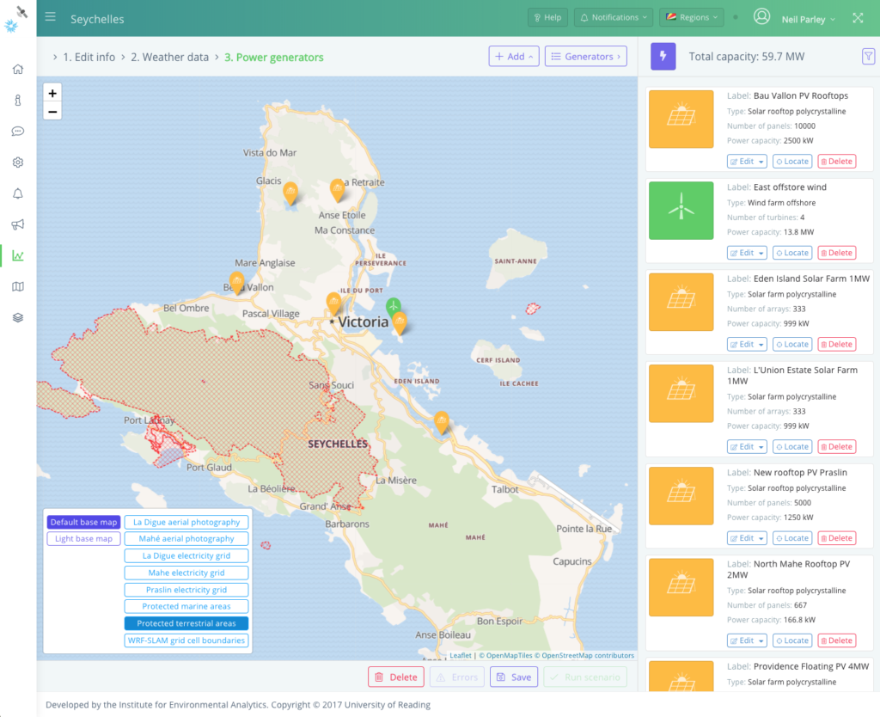The width and height of the screenshot is (880, 717).
Task: Click the green wind turbine map marker
Action: pyautogui.click(x=393, y=306)
